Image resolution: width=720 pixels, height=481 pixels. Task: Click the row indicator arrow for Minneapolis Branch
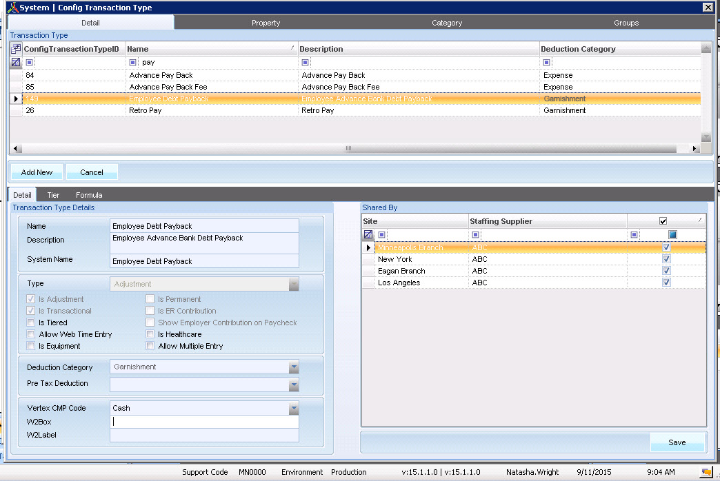coord(368,247)
